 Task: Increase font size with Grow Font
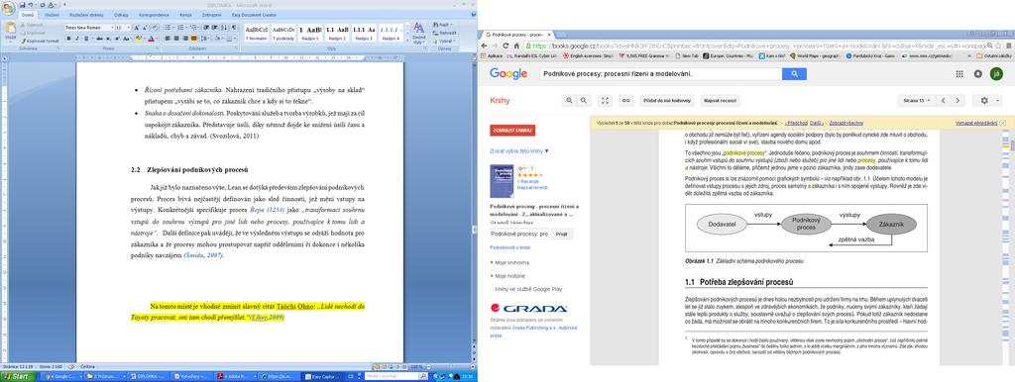coord(137,28)
